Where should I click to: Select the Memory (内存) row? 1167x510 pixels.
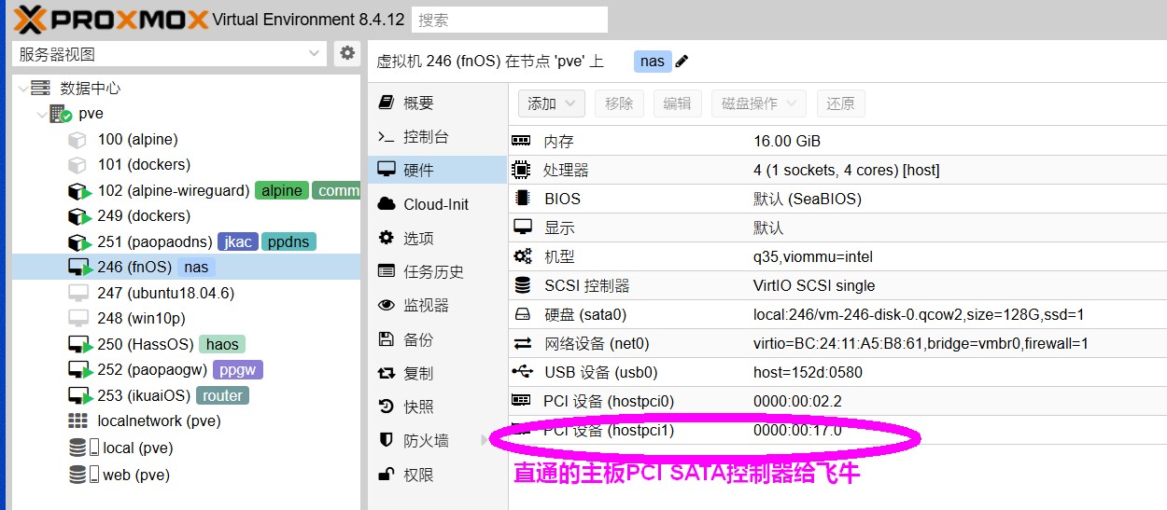pos(837,142)
